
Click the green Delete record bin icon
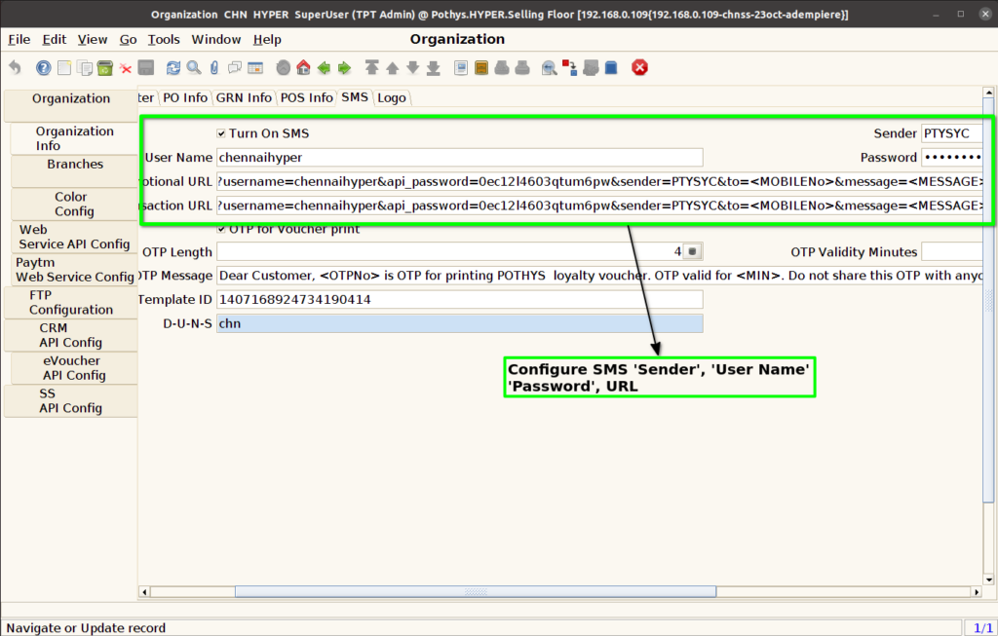pyautogui.click(x=105, y=67)
